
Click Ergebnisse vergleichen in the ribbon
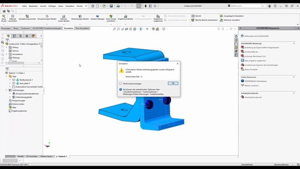[x=158, y=18]
